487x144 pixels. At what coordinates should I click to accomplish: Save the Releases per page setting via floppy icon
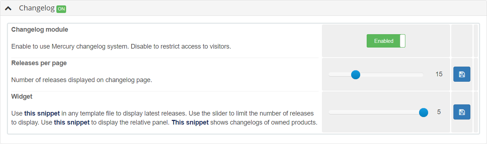pos(462,74)
